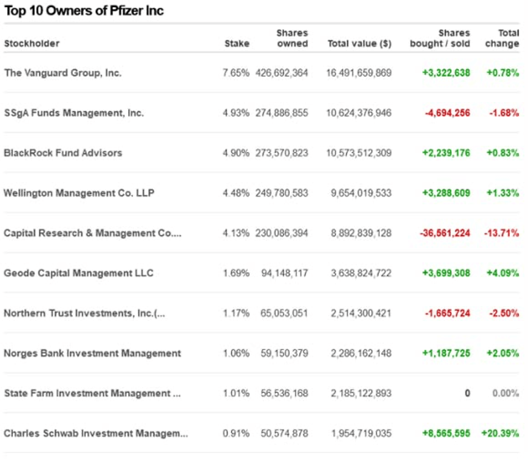This screenshot has width=528, height=459.
Task: Open Norges Bank Investment Management entry
Action: 92,353
